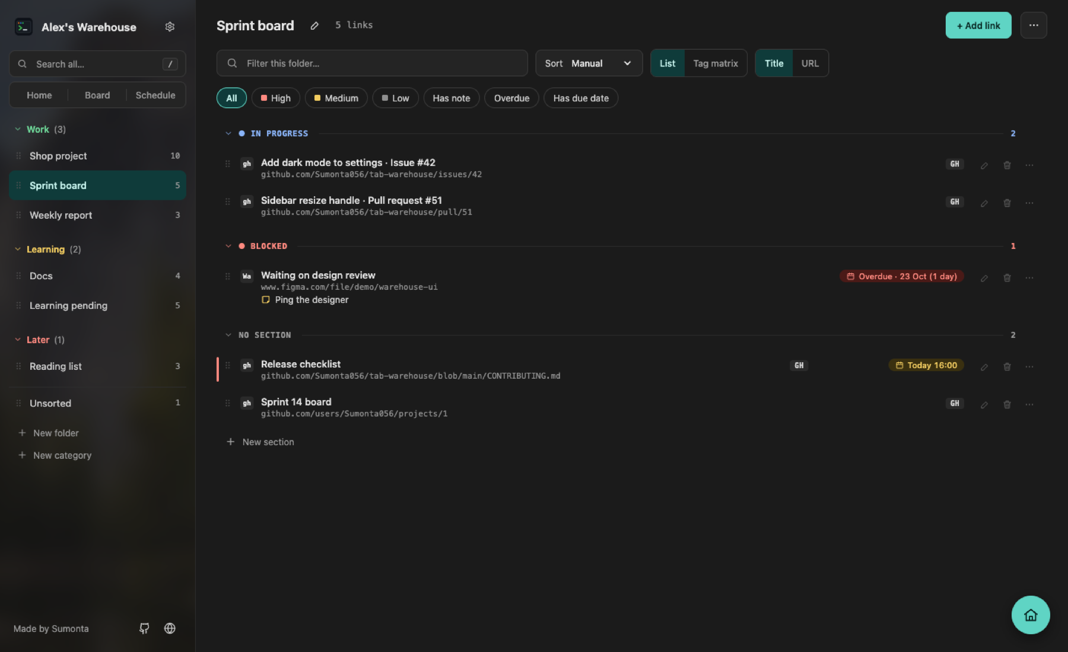Viewport: 1068px width, 652px height.
Task: Collapse the In Progress section
Action: coord(228,133)
